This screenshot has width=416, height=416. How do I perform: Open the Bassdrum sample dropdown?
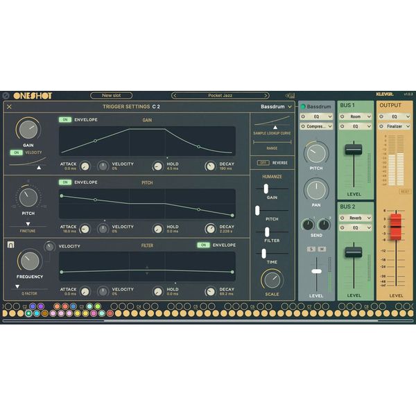pos(276,107)
